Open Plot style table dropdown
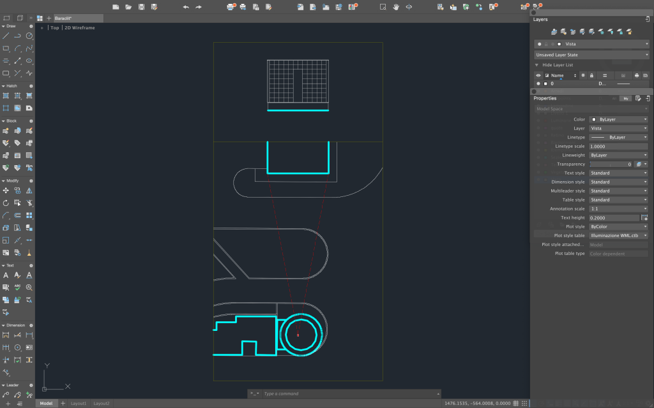The height and width of the screenshot is (408, 654). [618, 236]
